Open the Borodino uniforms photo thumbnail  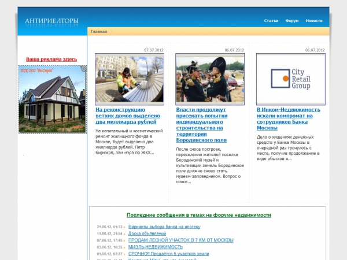210,79
